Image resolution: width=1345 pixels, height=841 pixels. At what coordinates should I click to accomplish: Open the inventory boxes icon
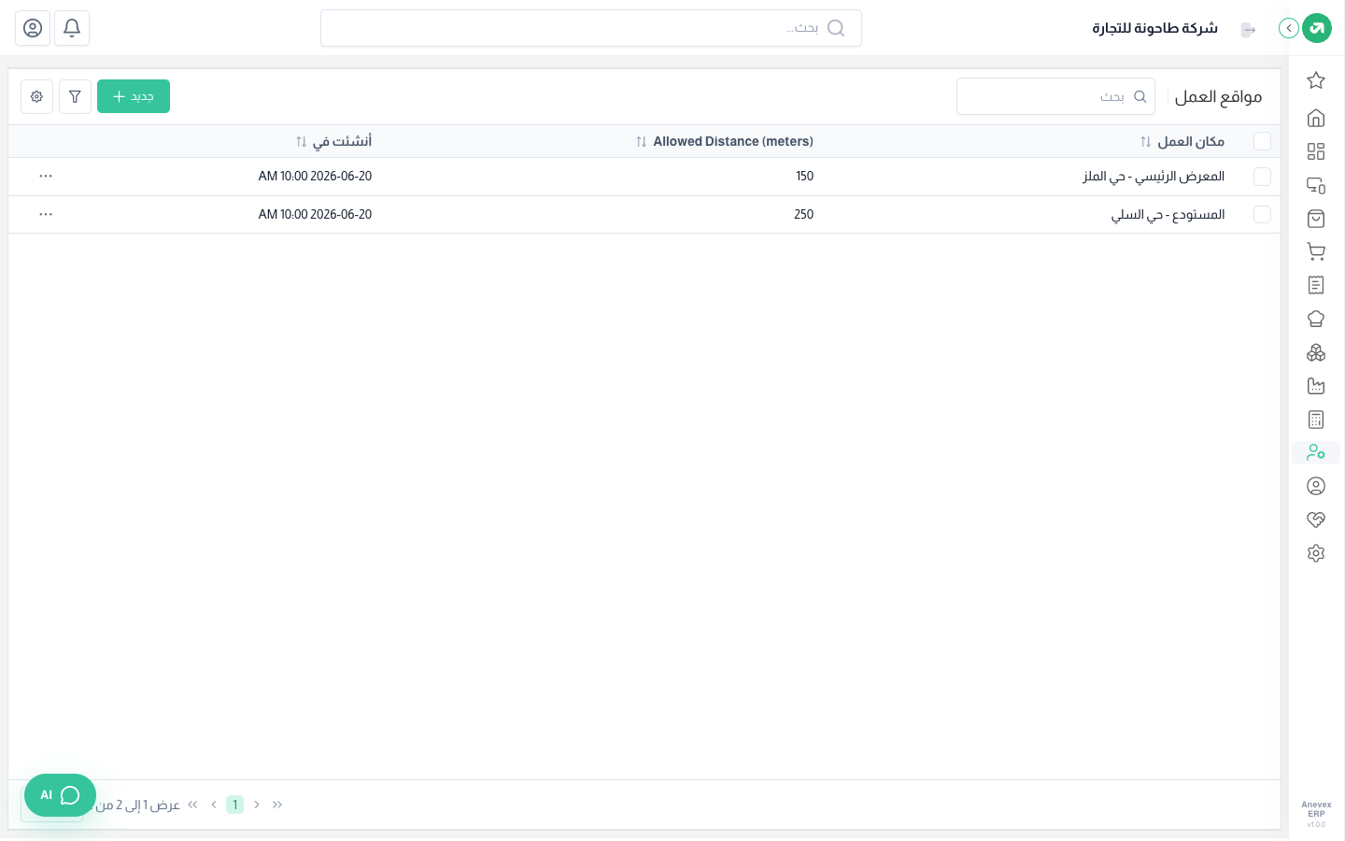(x=1316, y=352)
